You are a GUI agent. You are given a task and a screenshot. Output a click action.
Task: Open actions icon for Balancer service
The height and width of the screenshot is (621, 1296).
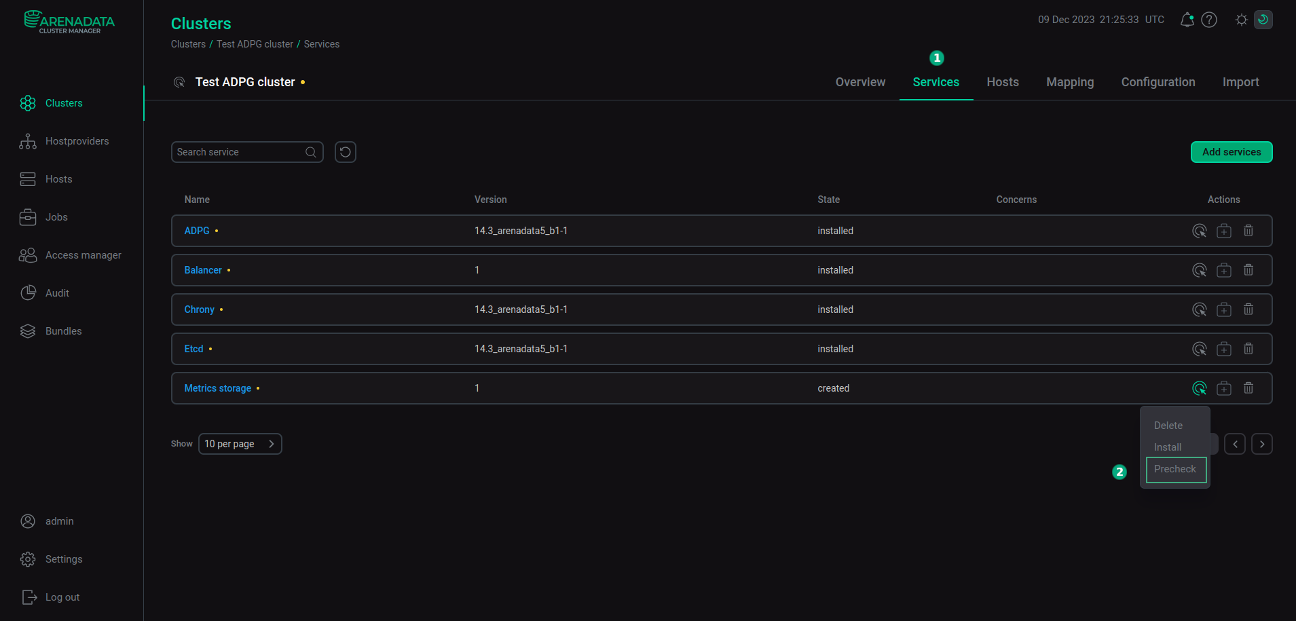(x=1200, y=270)
